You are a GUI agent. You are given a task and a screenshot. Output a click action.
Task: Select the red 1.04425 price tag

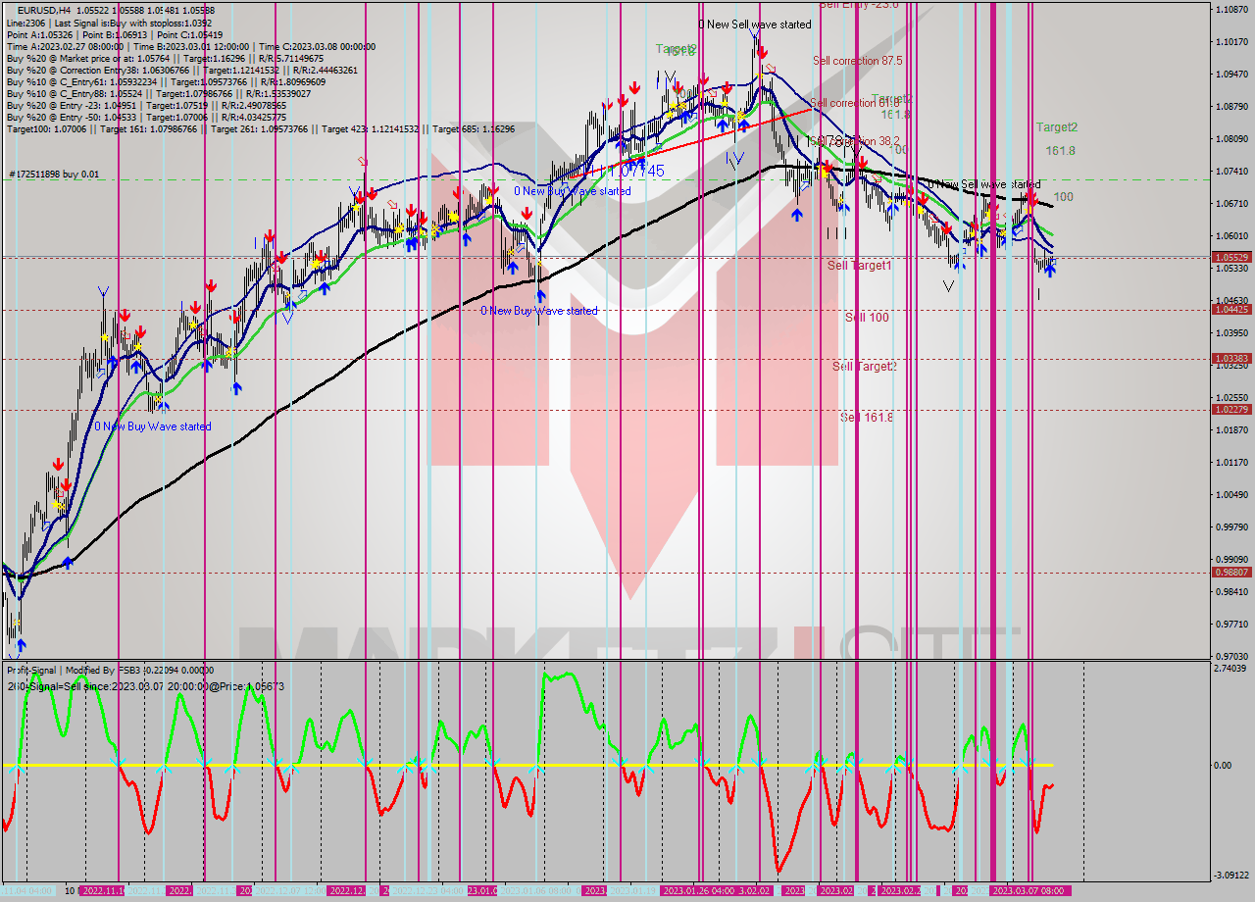pos(1230,310)
